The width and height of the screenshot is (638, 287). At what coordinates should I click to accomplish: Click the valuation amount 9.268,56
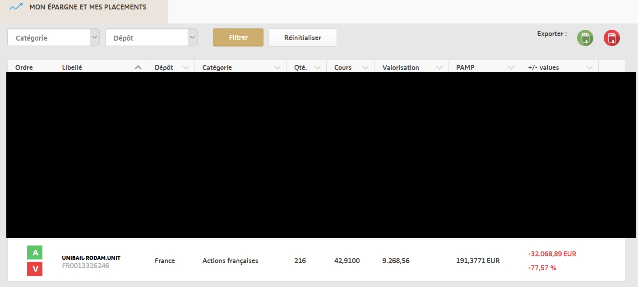pyautogui.click(x=396, y=261)
